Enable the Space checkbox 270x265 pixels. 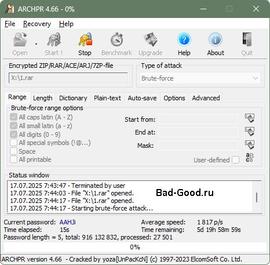click(x=13, y=151)
